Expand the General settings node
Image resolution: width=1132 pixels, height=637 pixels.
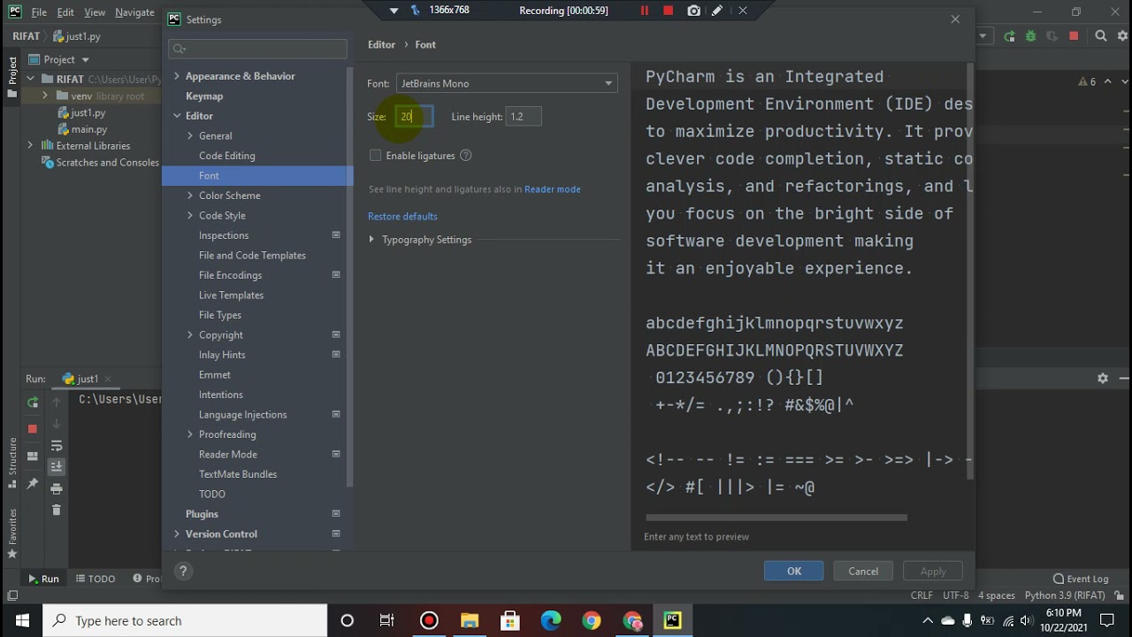coord(190,136)
